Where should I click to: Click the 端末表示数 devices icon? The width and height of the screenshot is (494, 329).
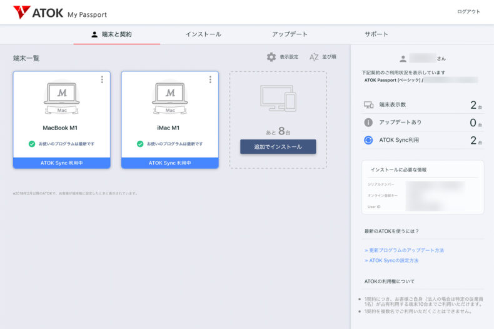point(368,105)
